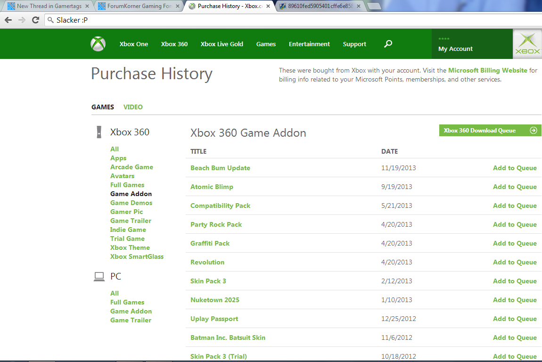Screen dimensions: 542x362
Task: Open Beach Bum Update title
Action: click(x=220, y=168)
